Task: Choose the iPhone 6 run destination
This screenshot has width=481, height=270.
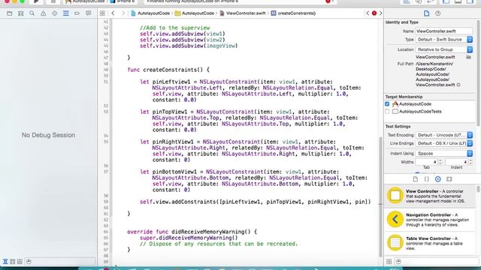Action: [x=123, y=1]
